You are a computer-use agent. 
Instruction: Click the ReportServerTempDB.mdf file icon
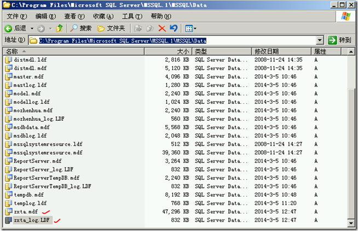tap(9, 177)
